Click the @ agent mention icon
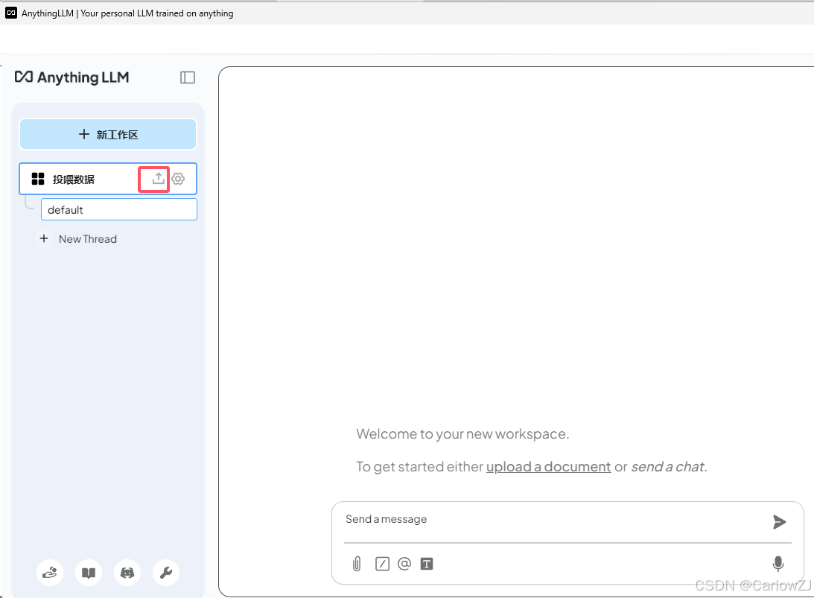The width and height of the screenshot is (814, 598). pos(404,564)
